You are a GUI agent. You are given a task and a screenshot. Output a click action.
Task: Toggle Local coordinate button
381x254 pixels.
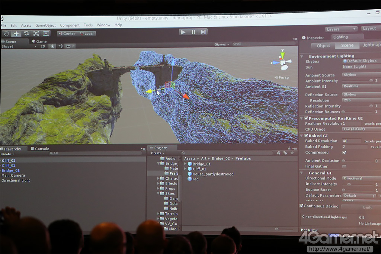coord(87,33)
